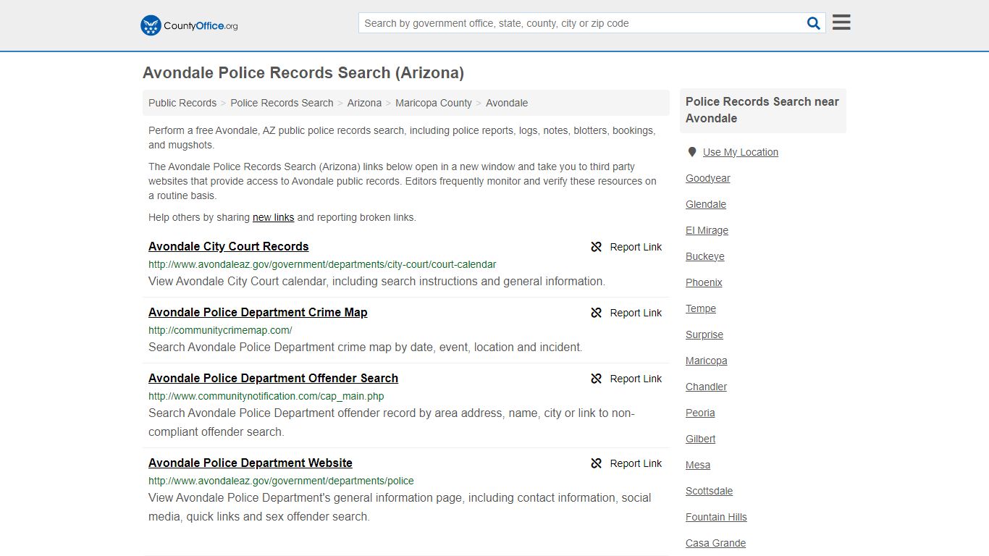Select Peoria in nearby list
Screen dimensions: 989x556
(700, 413)
